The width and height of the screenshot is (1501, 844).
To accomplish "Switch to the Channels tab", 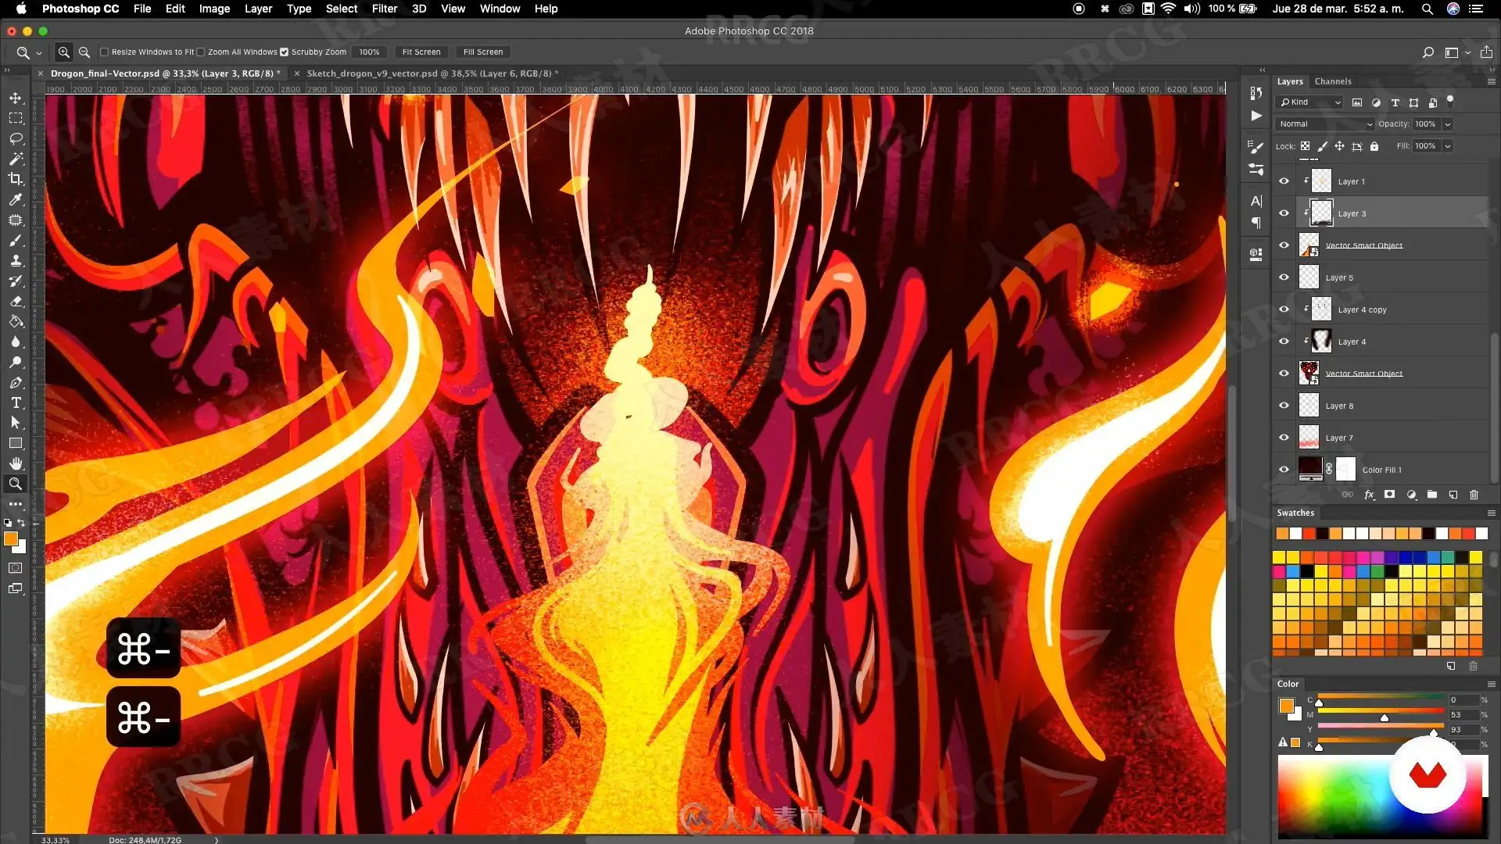I will coord(1332,81).
